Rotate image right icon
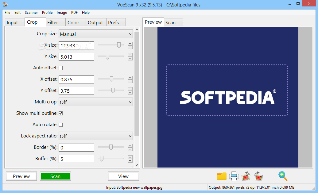The image size is (318, 193). pos(258,176)
